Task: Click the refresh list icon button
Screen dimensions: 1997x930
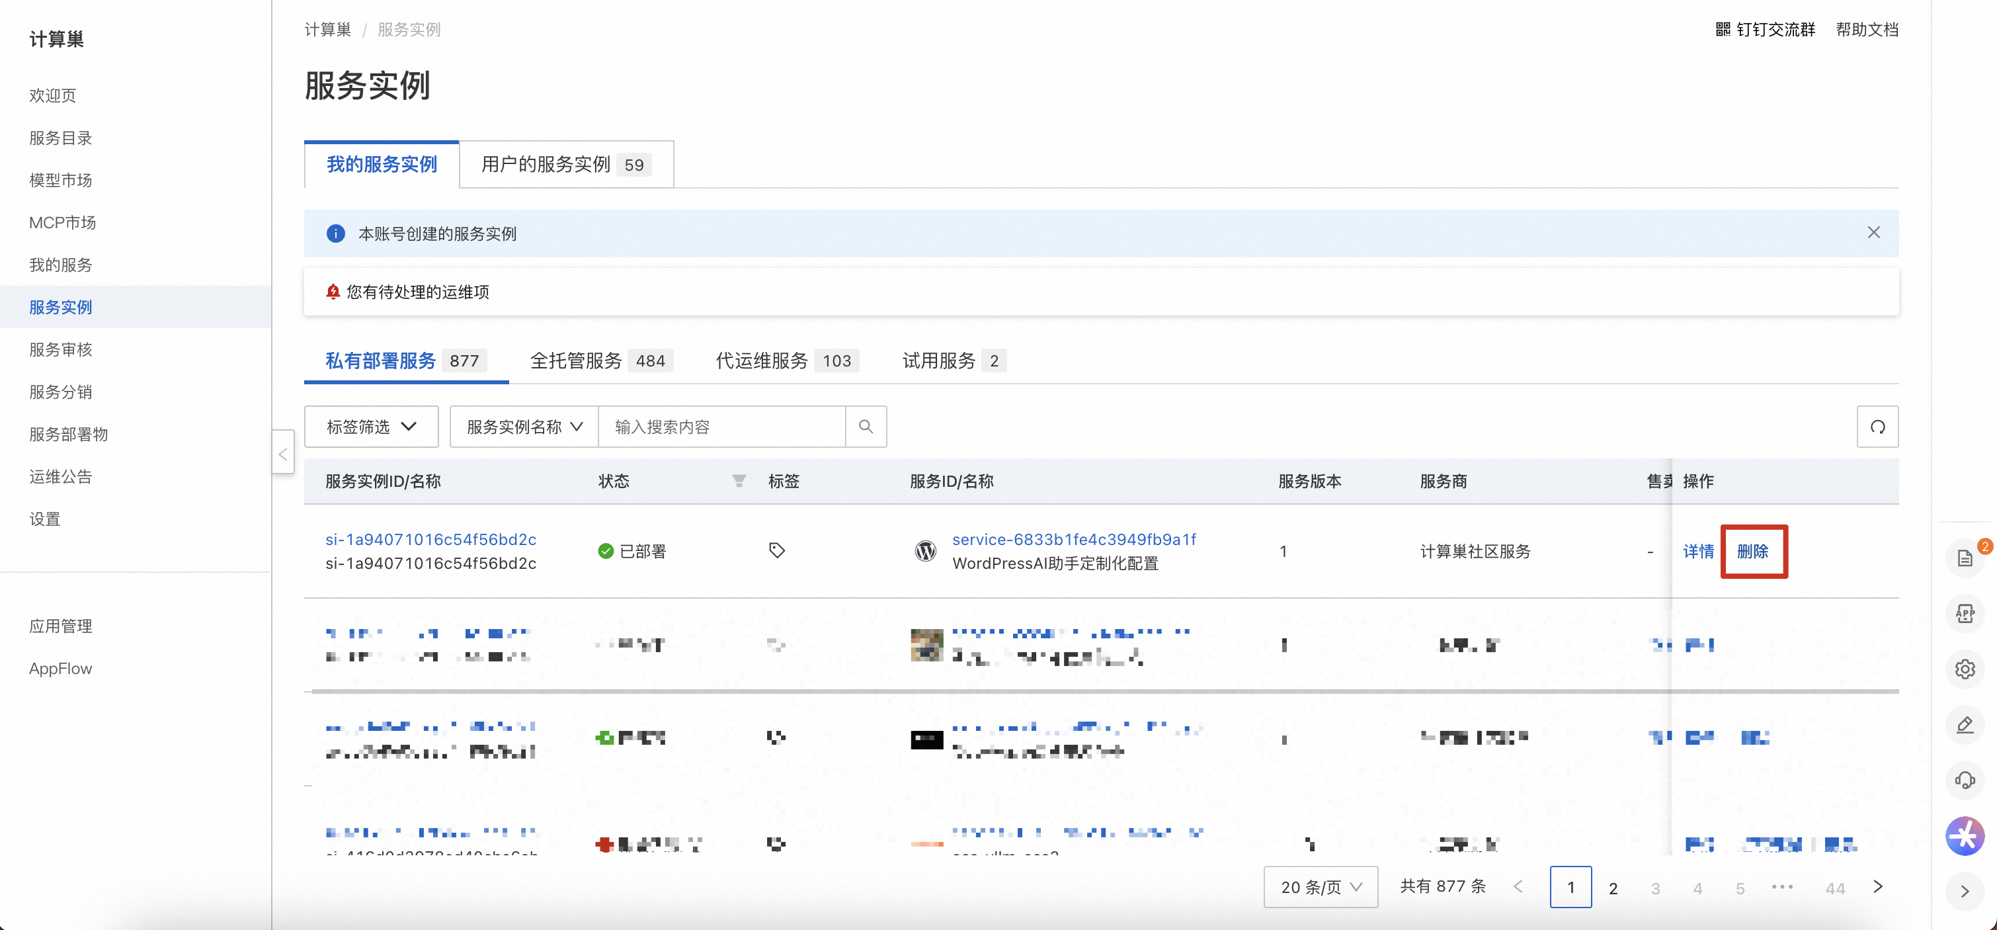Action: (x=1877, y=427)
